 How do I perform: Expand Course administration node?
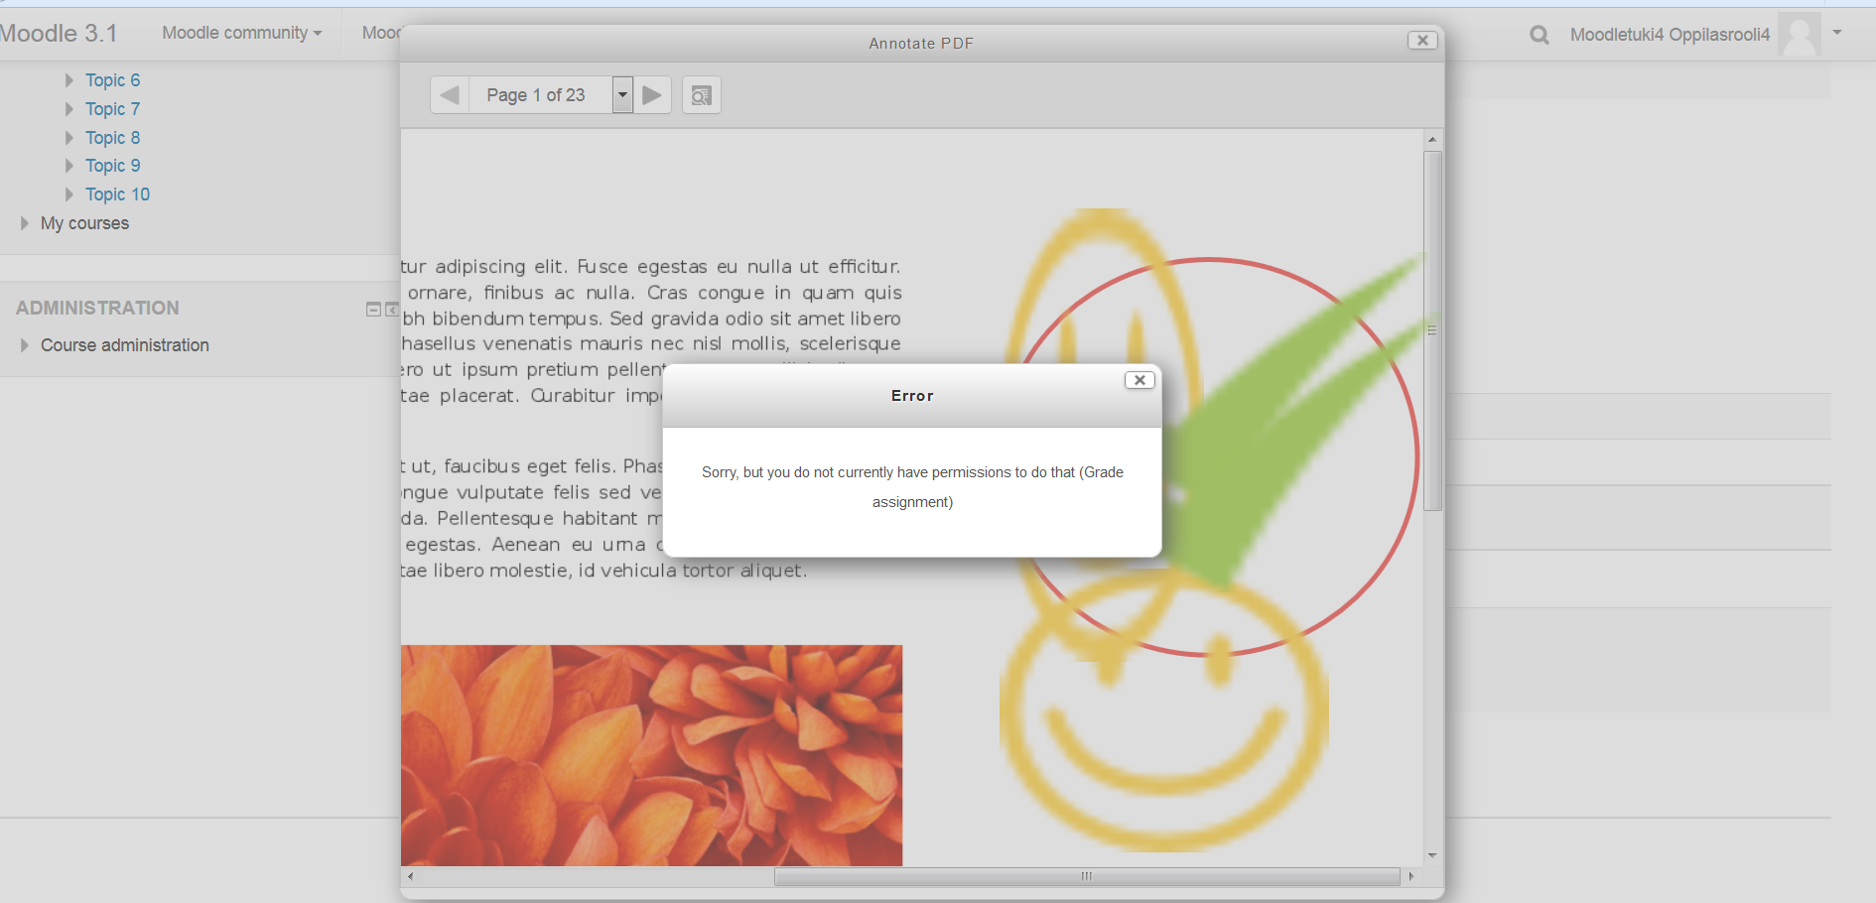[x=25, y=345]
